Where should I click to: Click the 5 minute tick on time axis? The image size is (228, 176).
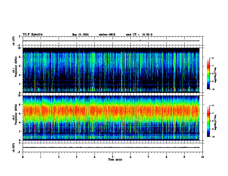tap(113, 157)
